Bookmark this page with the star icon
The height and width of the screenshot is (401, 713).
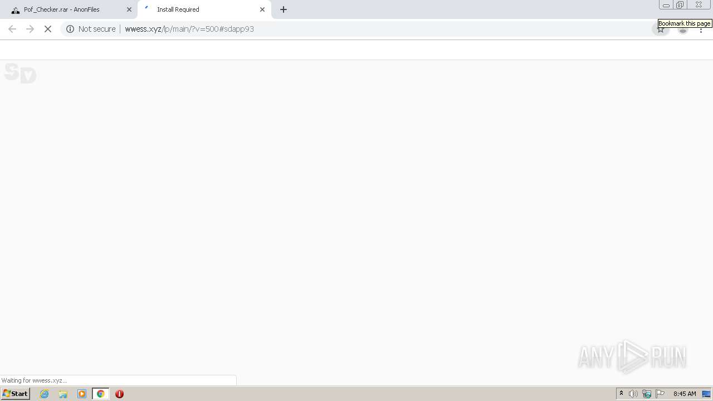point(661,30)
